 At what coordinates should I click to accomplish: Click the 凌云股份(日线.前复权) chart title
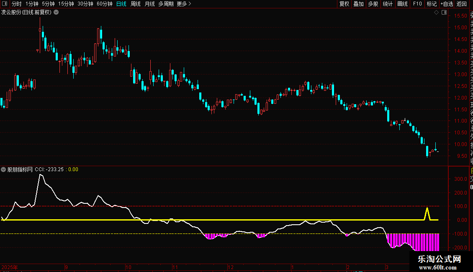(26, 13)
